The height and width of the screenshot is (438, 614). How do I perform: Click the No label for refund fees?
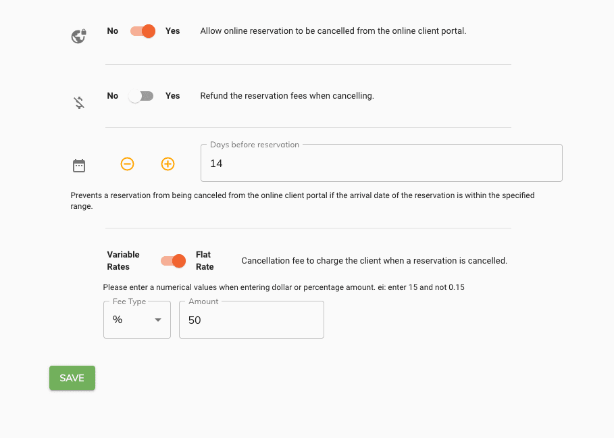[x=112, y=96]
